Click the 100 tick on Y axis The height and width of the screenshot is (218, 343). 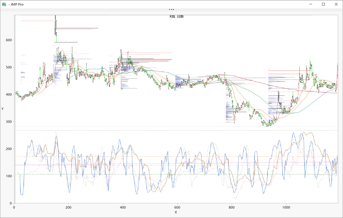(9, 176)
